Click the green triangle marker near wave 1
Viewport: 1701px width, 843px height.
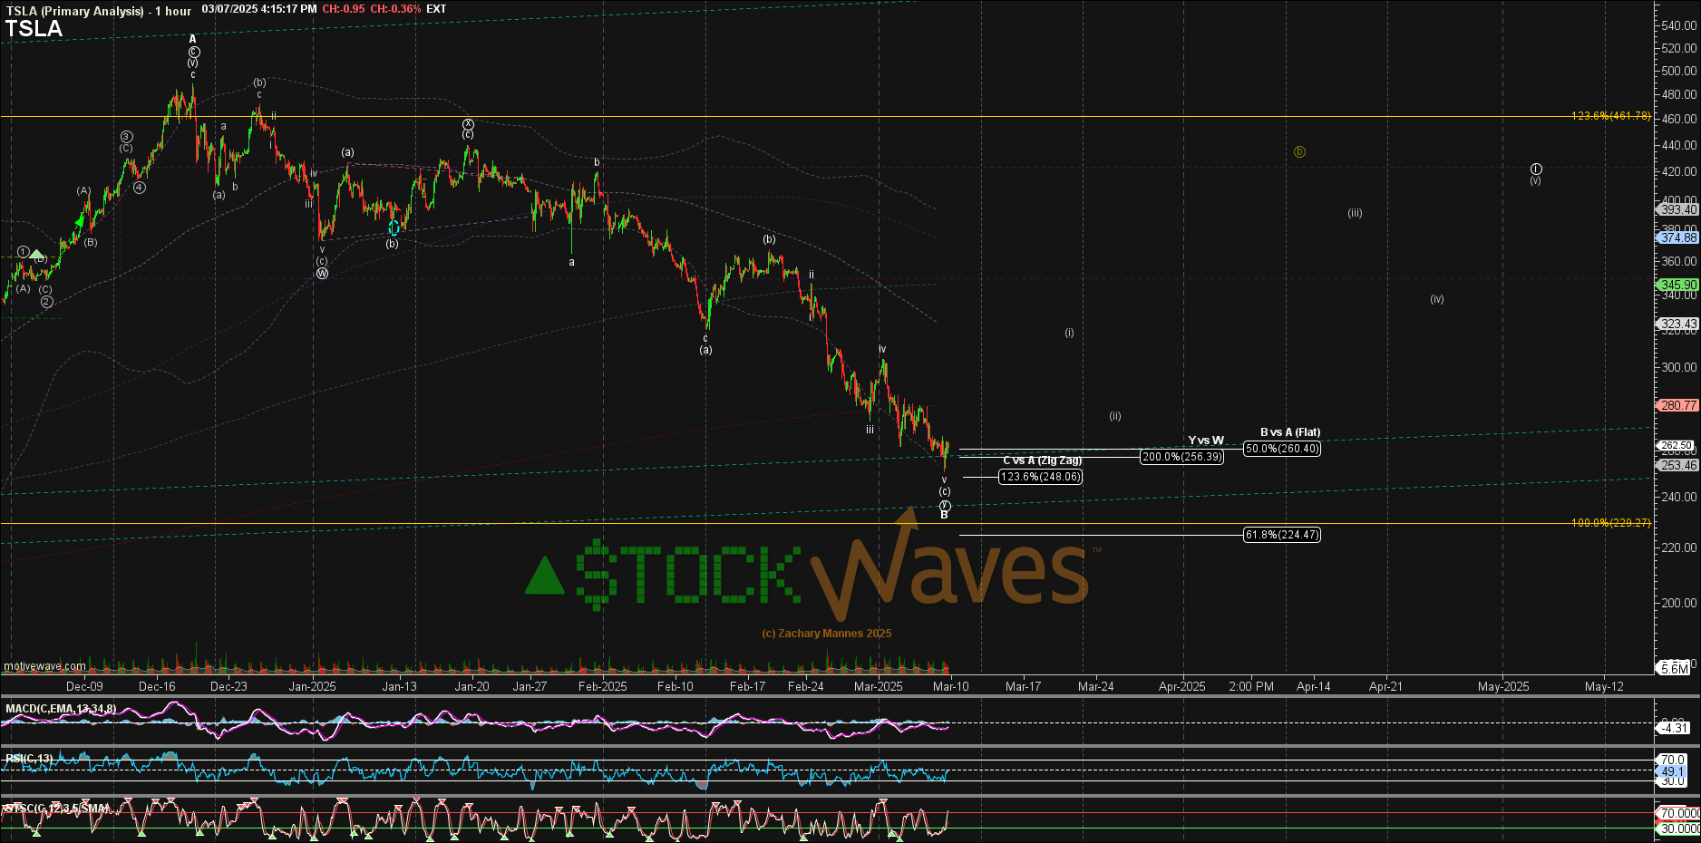pyautogui.click(x=37, y=255)
